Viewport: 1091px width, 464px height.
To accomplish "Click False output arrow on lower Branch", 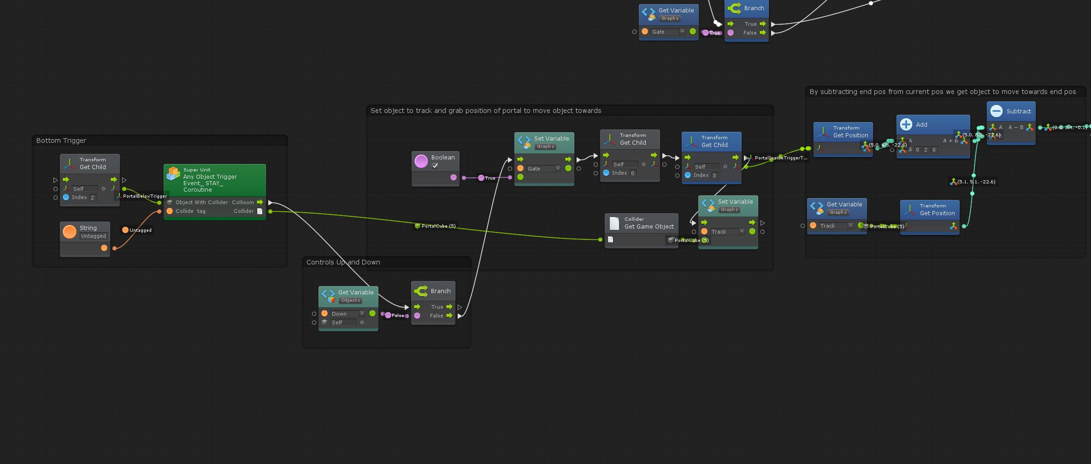I will [x=449, y=316].
